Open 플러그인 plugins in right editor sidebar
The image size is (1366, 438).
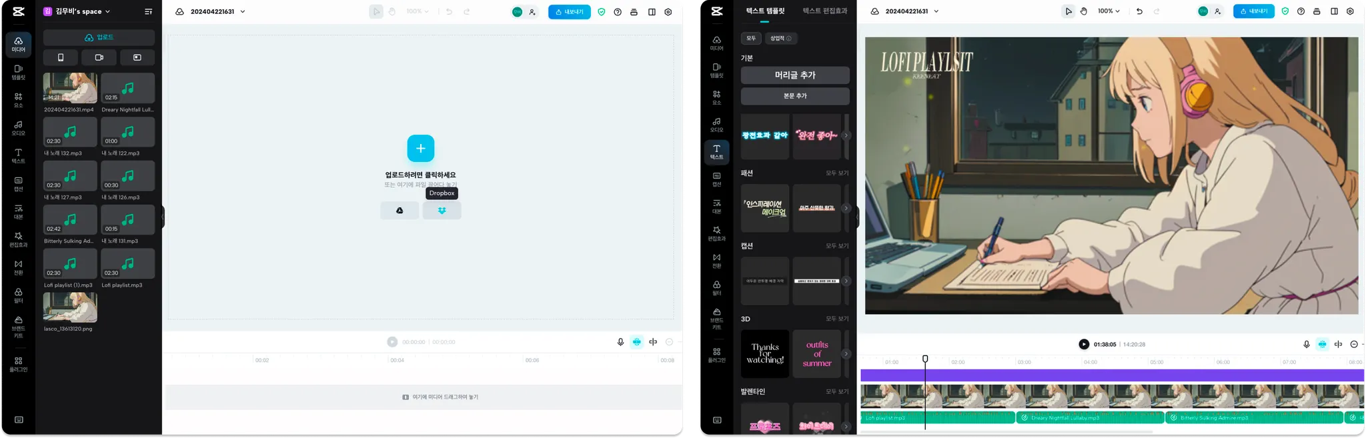coord(716,355)
